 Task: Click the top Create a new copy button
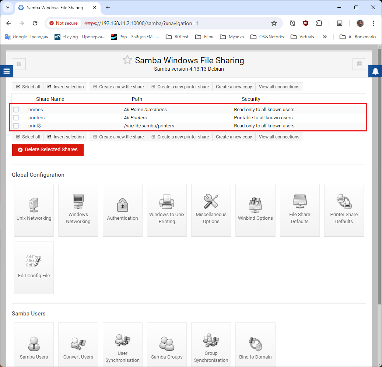[x=234, y=87]
